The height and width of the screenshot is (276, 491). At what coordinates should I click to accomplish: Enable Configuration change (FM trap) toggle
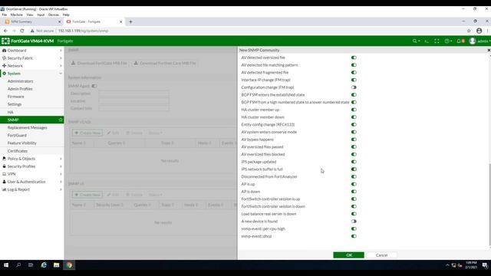[x=354, y=87]
